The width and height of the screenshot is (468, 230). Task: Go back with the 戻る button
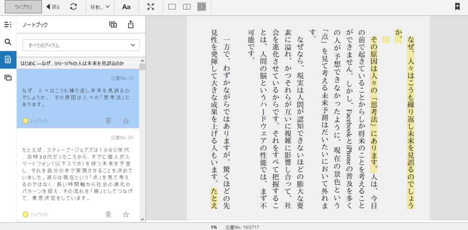tap(53, 7)
